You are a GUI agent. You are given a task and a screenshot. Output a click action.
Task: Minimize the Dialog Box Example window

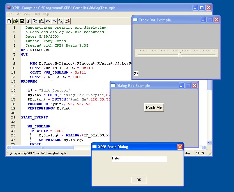182,86
